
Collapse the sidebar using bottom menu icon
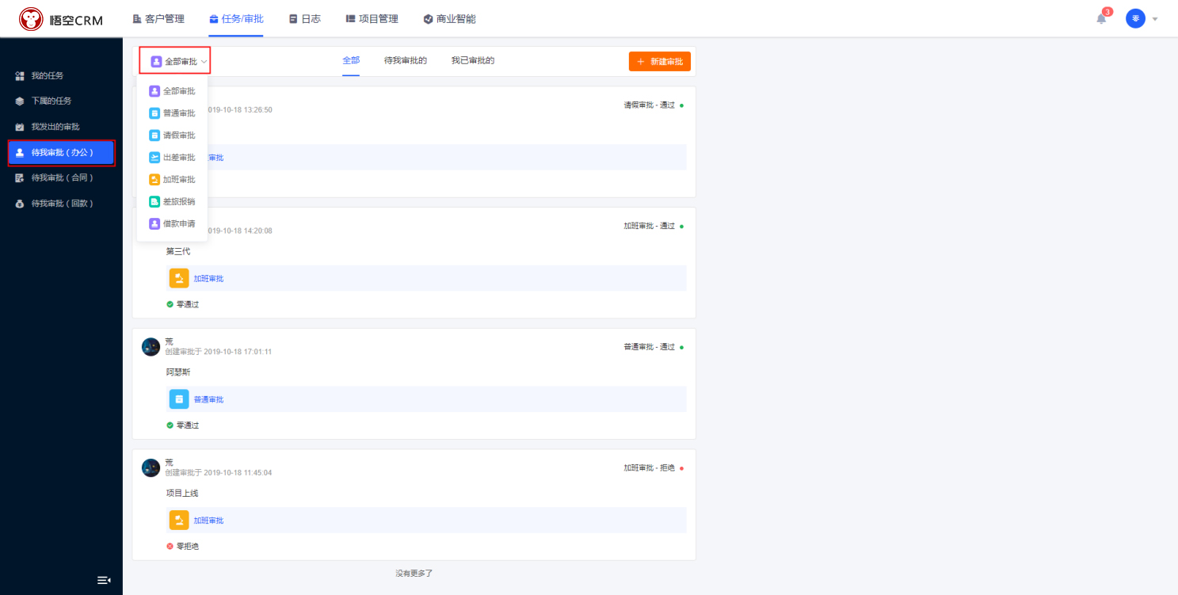[104, 580]
